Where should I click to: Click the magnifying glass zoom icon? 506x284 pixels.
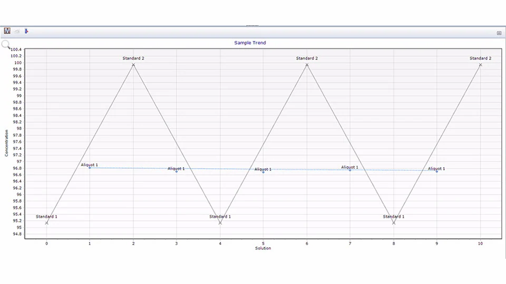tap(6, 45)
